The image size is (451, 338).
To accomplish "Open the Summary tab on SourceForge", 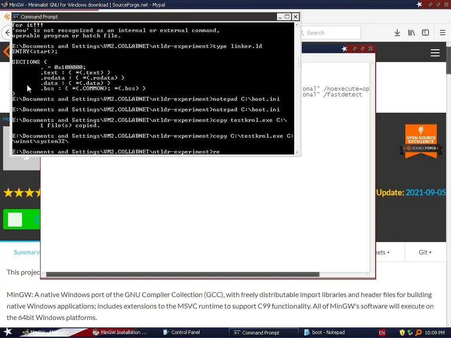I will coord(26,252).
